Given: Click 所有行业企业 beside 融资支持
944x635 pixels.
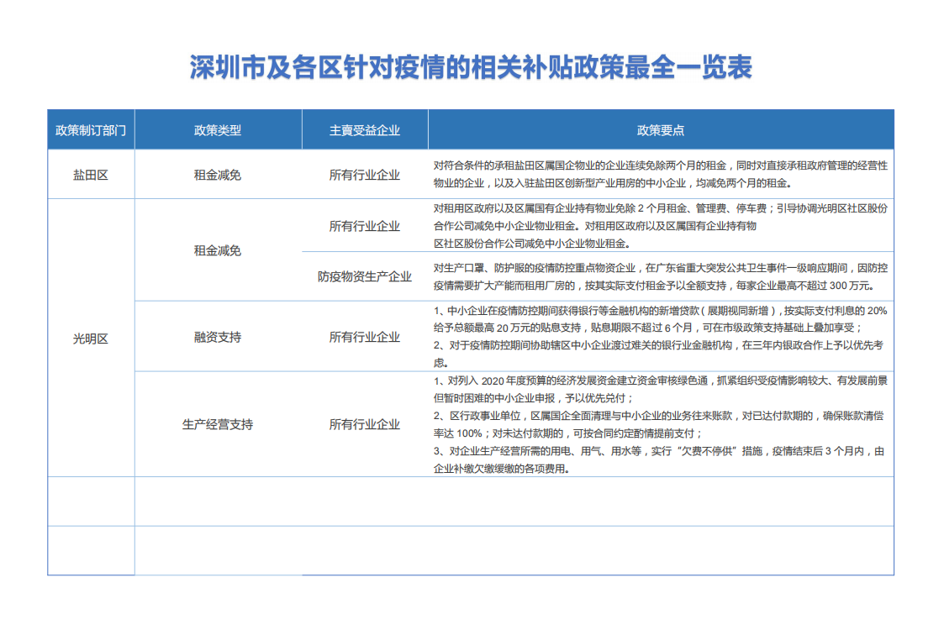Looking at the screenshot, I should (x=365, y=337).
